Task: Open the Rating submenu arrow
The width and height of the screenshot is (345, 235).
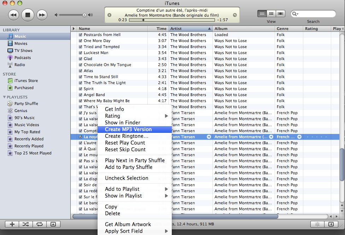Action: coord(166,116)
